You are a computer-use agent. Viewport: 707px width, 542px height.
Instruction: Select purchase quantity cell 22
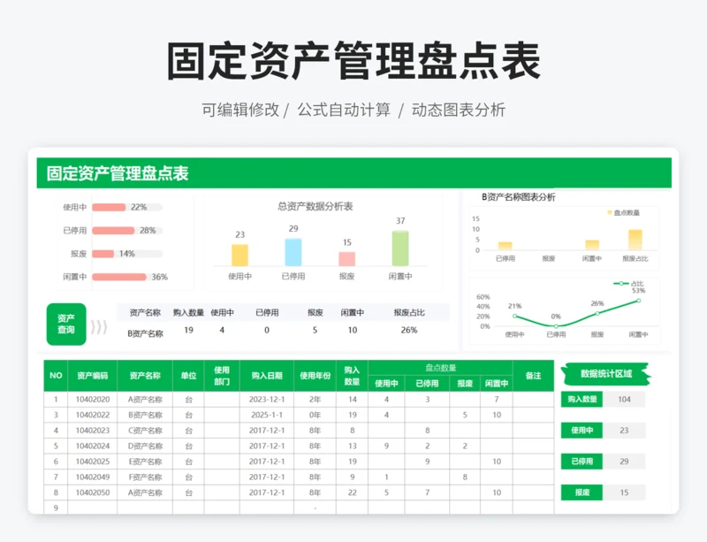click(352, 492)
